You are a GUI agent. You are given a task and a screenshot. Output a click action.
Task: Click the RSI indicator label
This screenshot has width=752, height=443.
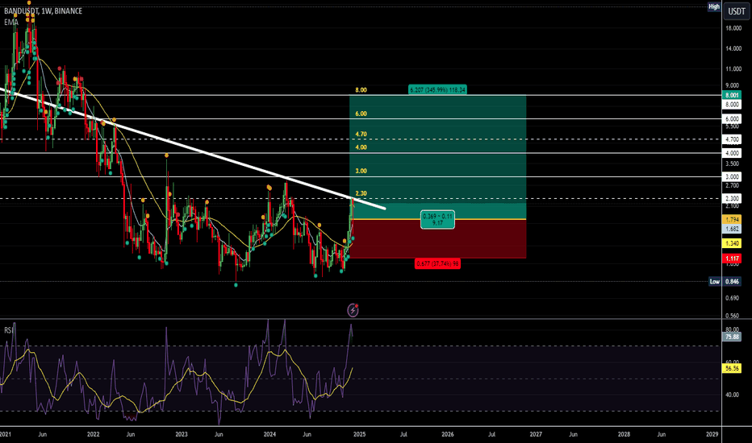click(9, 330)
